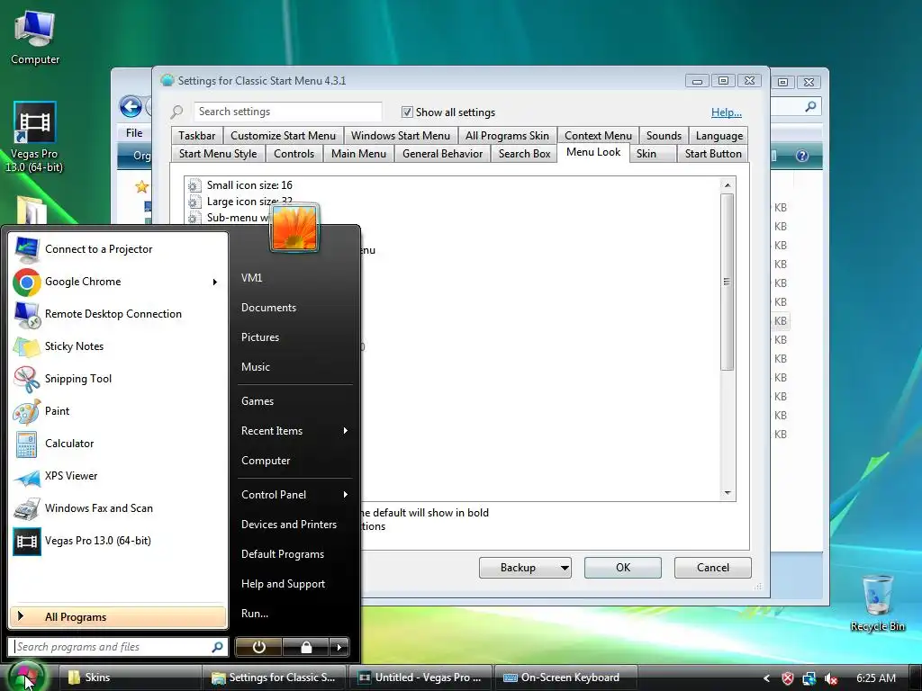This screenshot has width=922, height=691.
Task: Expand Control Panel submenu
Action: click(346, 495)
